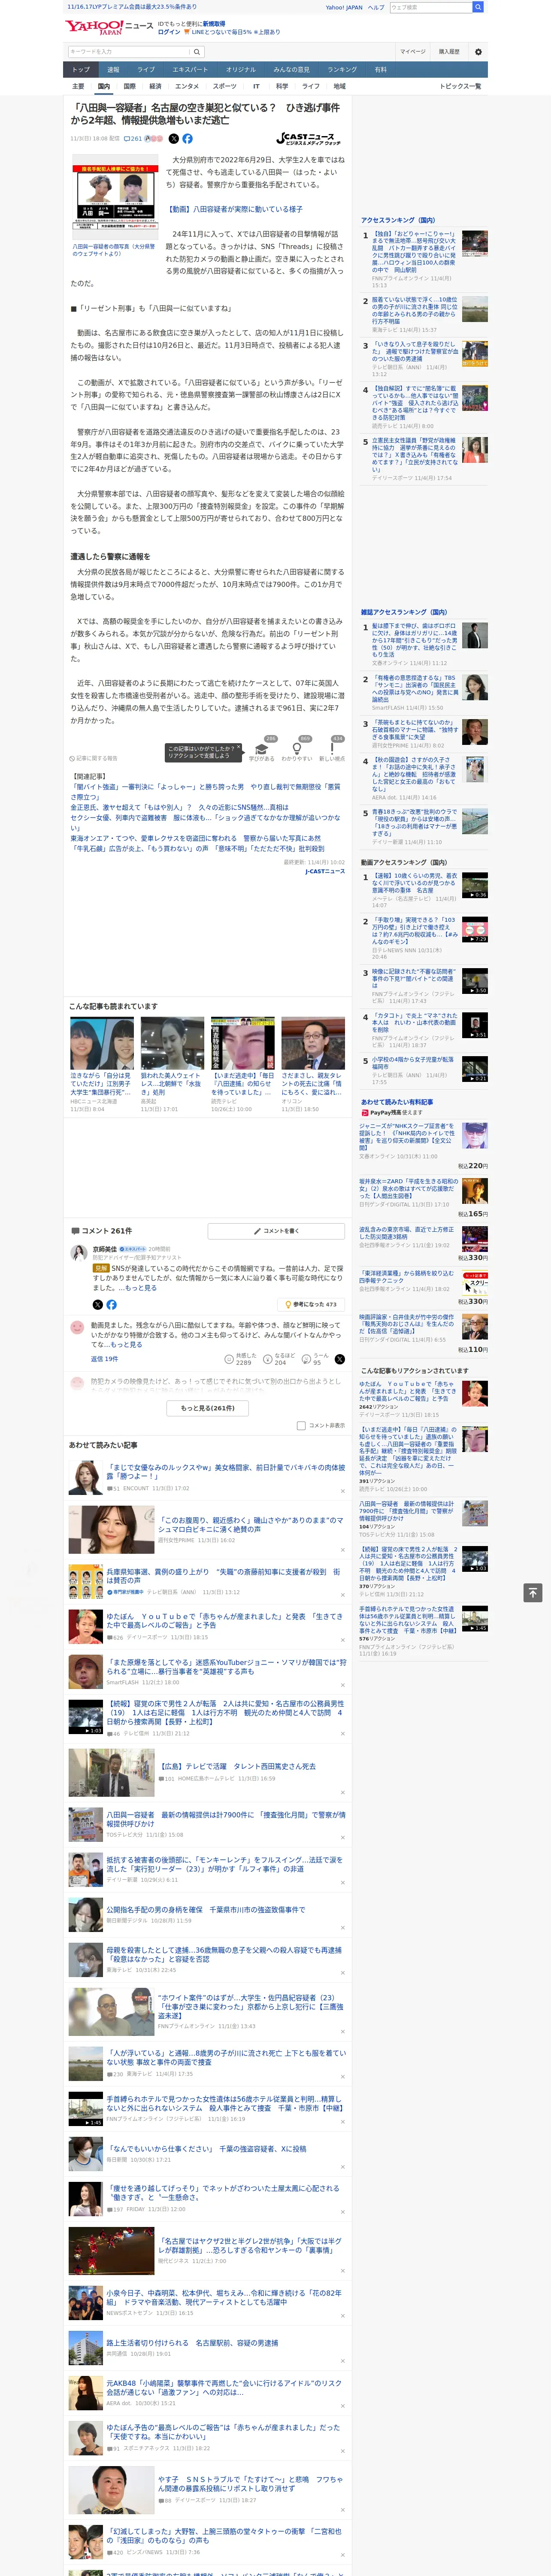The width and height of the screenshot is (551, 2576).
Task: Click the なるほど reaction face icon
Action: click(x=268, y=1359)
